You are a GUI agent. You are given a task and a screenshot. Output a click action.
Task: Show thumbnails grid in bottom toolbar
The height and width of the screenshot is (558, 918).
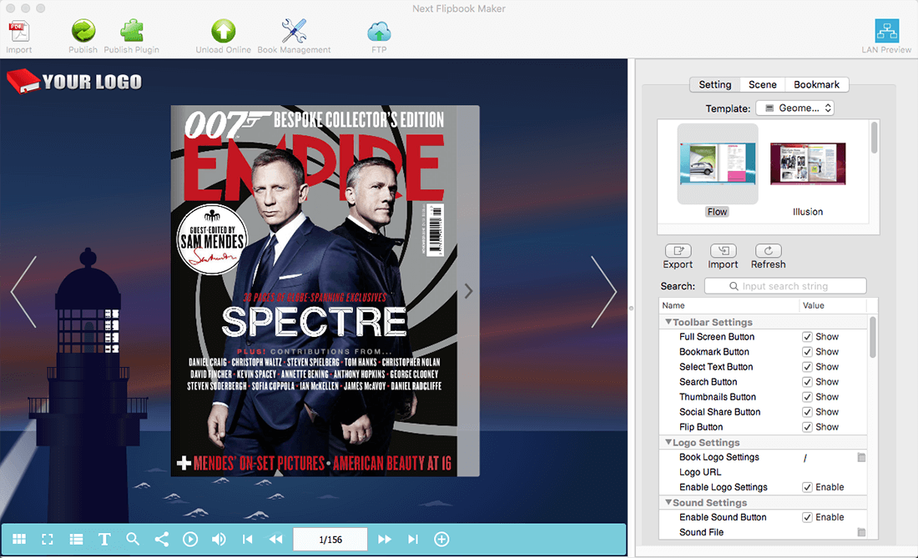(x=19, y=540)
